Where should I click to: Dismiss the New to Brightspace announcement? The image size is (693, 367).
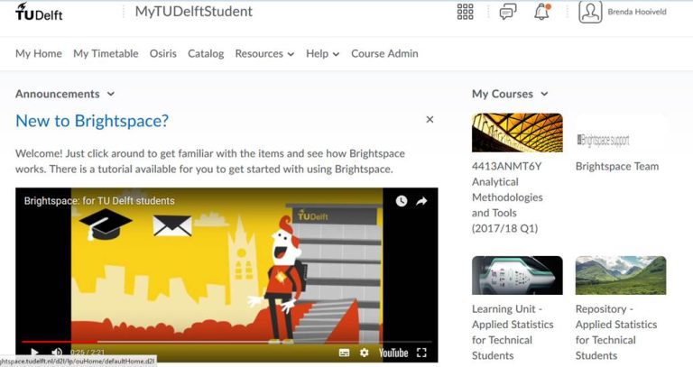pos(430,119)
